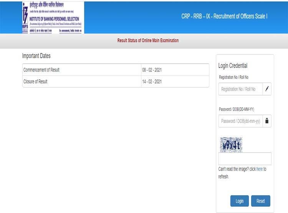Focus the Password / DOB input box
This screenshot has width=288, height=213.
tap(240, 121)
